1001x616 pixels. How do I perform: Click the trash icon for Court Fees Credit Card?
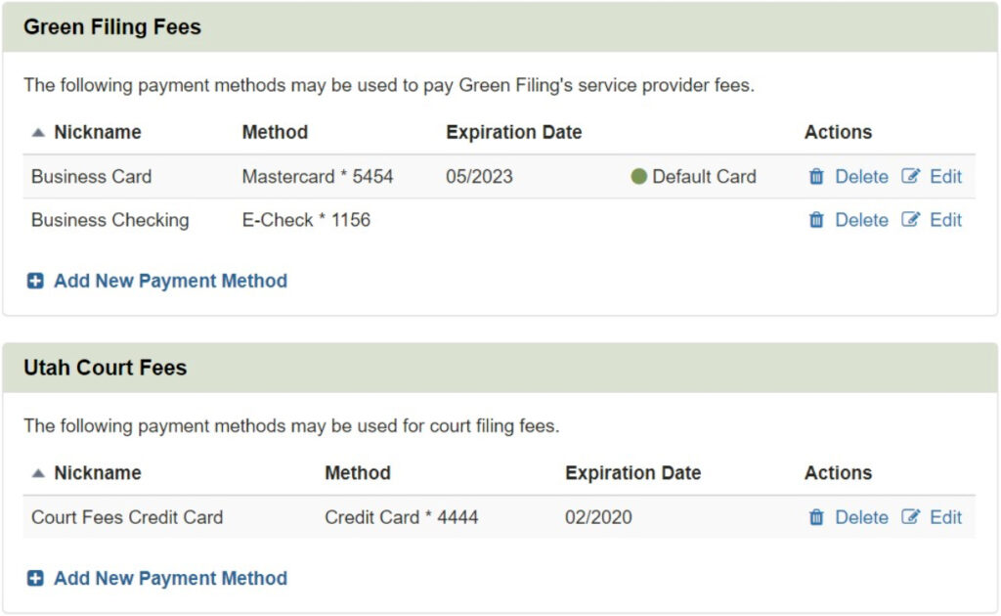815,517
